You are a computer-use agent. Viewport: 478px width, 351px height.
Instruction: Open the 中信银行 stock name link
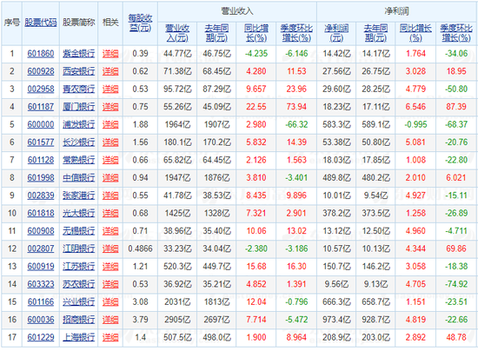(78, 177)
